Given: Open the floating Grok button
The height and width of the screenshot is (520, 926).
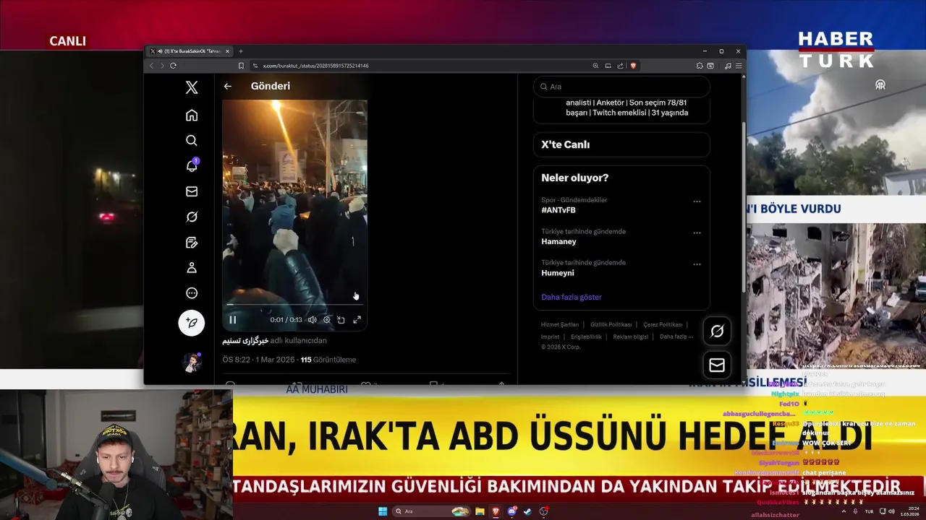Looking at the screenshot, I should click(717, 331).
